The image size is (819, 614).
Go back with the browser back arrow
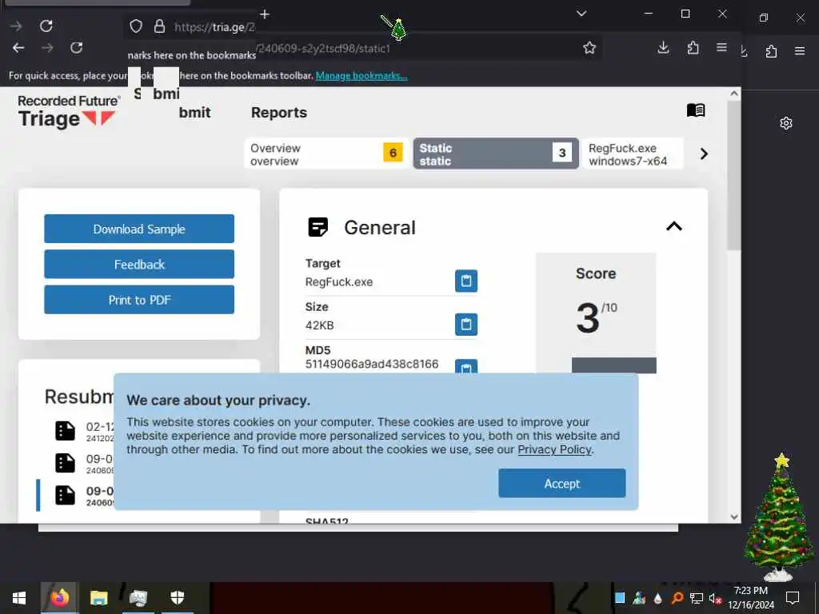tap(19, 48)
